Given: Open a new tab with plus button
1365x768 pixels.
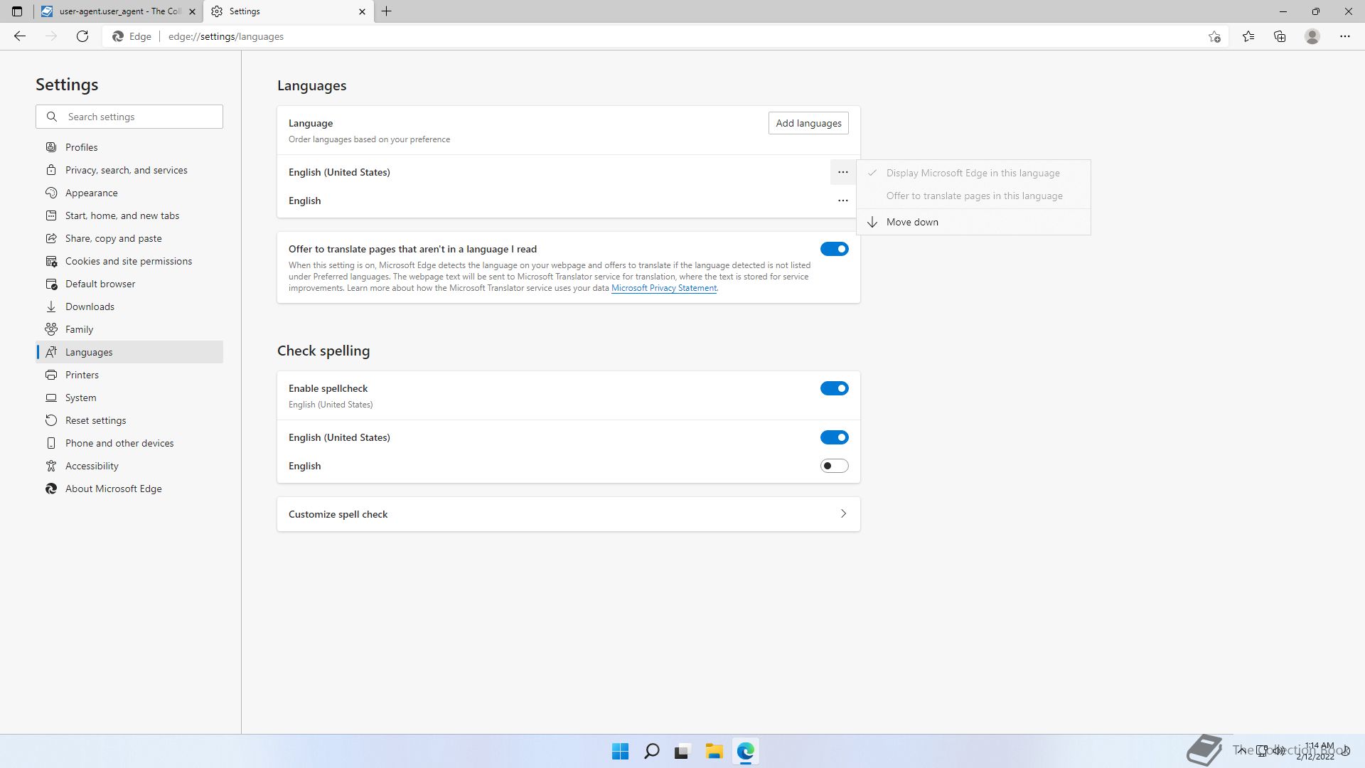Looking at the screenshot, I should pyautogui.click(x=387, y=11).
